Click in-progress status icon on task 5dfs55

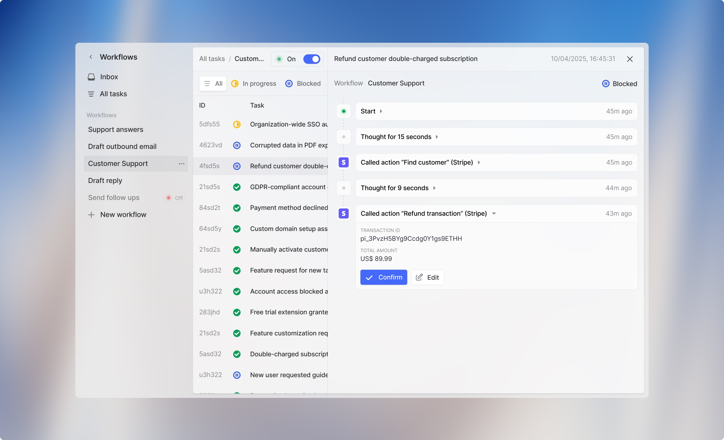[x=237, y=124]
